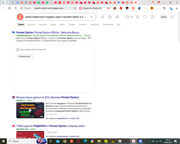Switch to the Финансы tab
This screenshot has height=144, width=180.
pos(83,24)
